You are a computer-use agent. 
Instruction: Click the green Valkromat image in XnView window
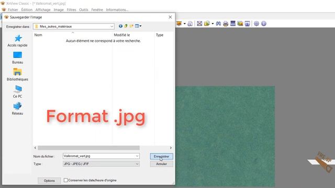225,136
